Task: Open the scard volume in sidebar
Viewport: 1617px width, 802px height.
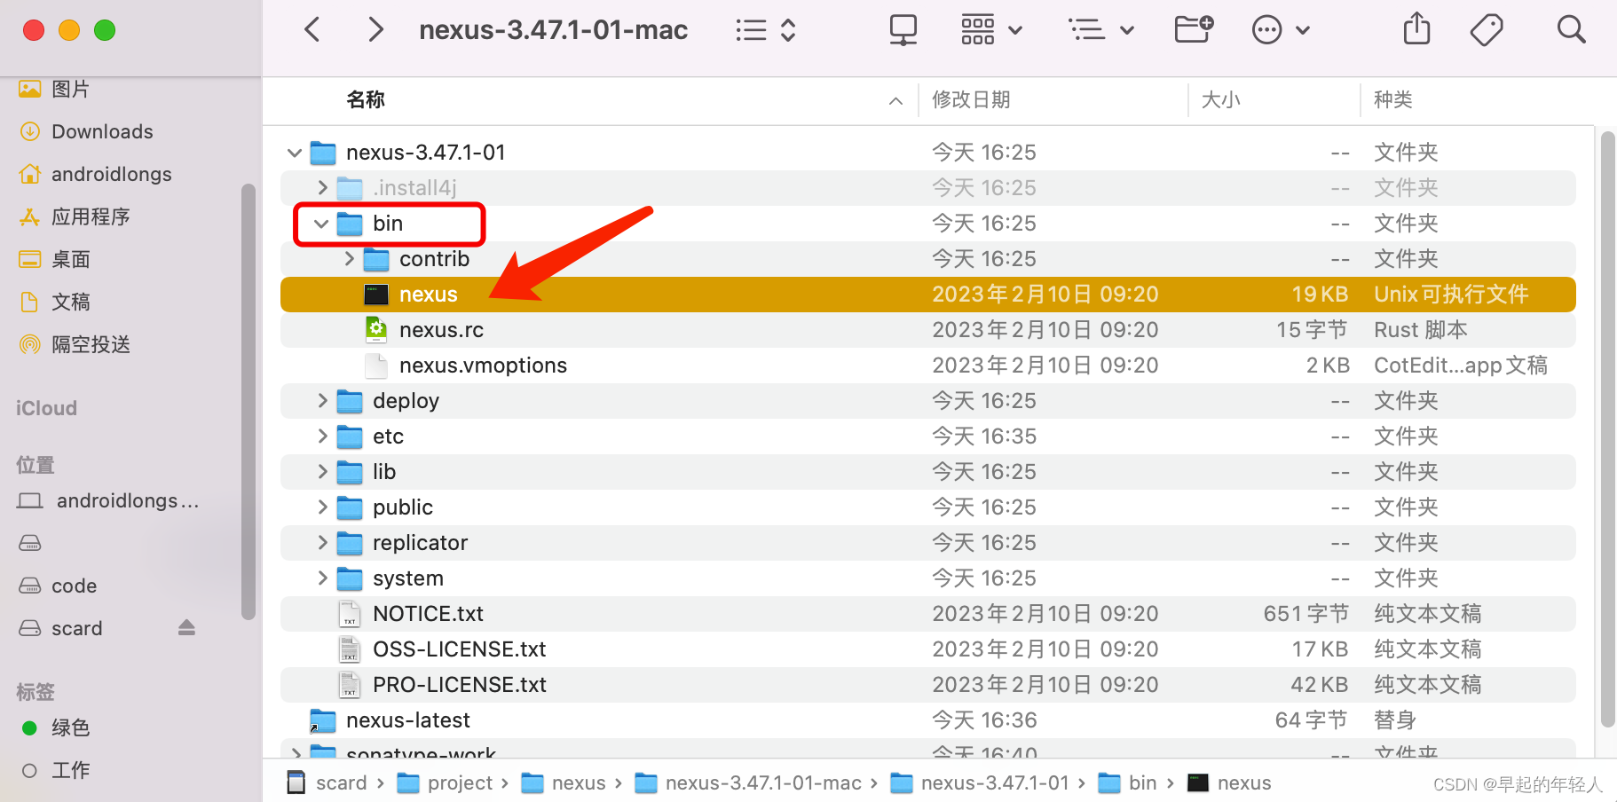Action: tap(76, 628)
